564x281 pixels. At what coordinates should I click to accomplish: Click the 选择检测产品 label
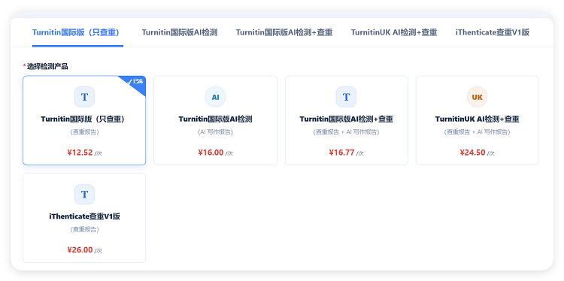click(x=47, y=66)
